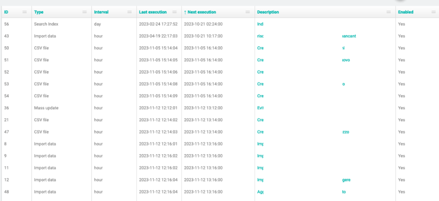Sort by the Interval header label
439x201 pixels.
[101, 12]
